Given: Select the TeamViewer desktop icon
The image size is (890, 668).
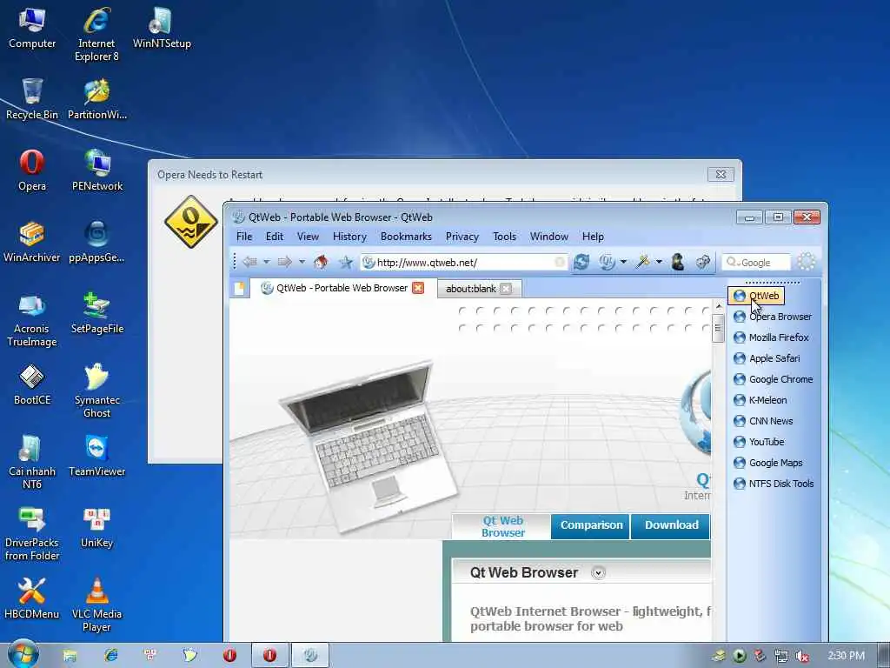Looking at the screenshot, I should 97,456.
